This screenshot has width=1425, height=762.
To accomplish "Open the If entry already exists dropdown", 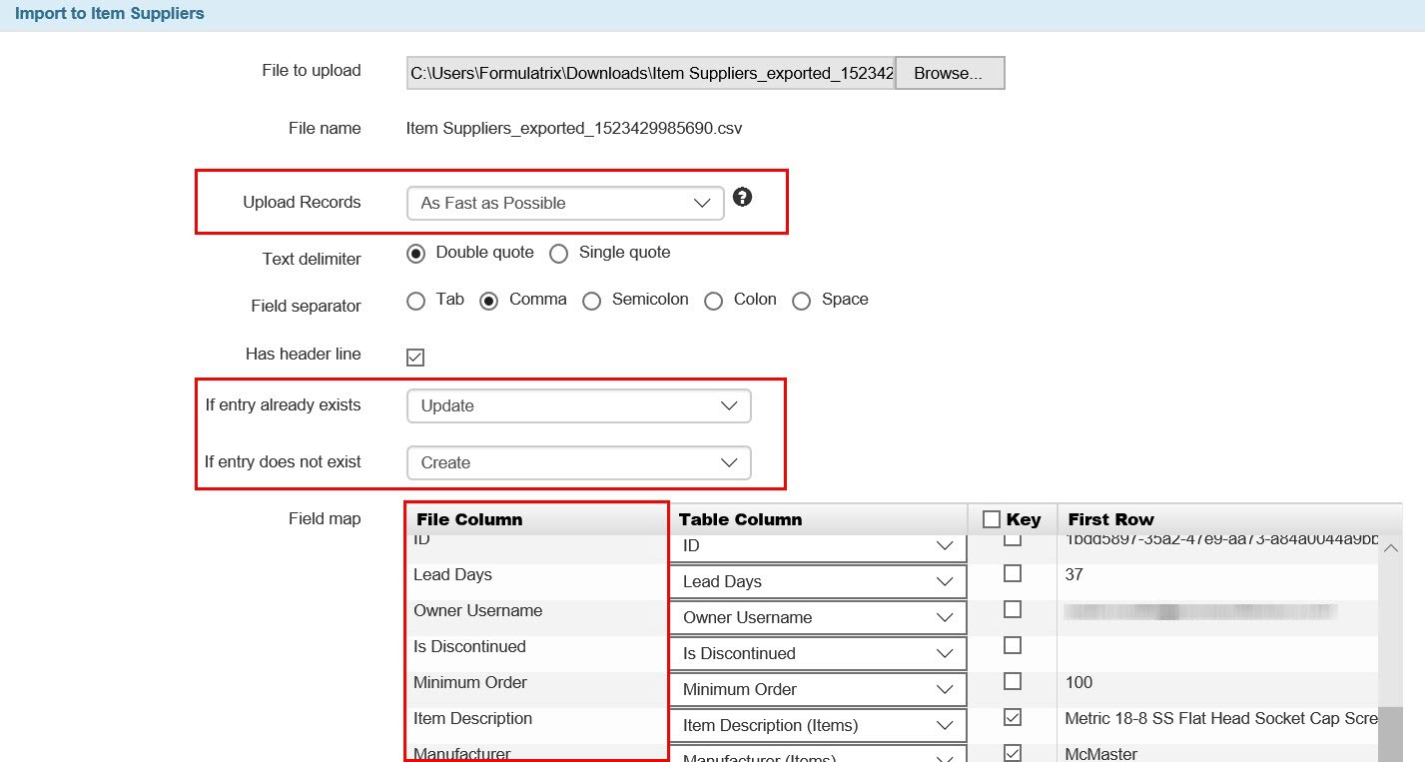I will coord(578,406).
